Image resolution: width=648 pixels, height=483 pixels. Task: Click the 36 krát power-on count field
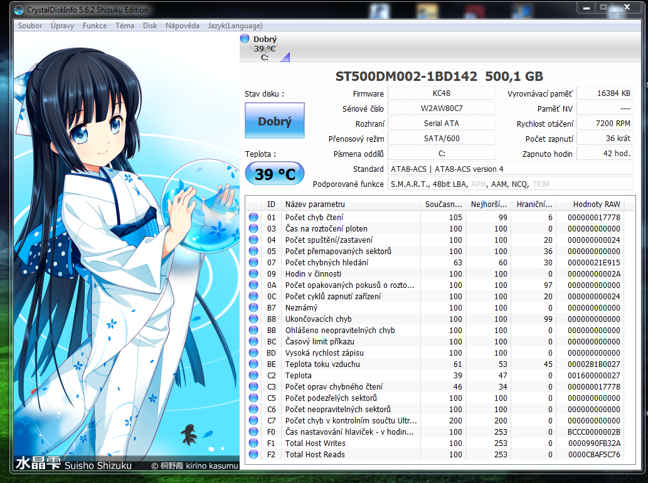point(605,139)
